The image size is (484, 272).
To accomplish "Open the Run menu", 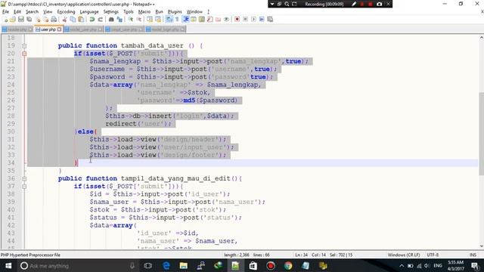I will click(159, 12).
